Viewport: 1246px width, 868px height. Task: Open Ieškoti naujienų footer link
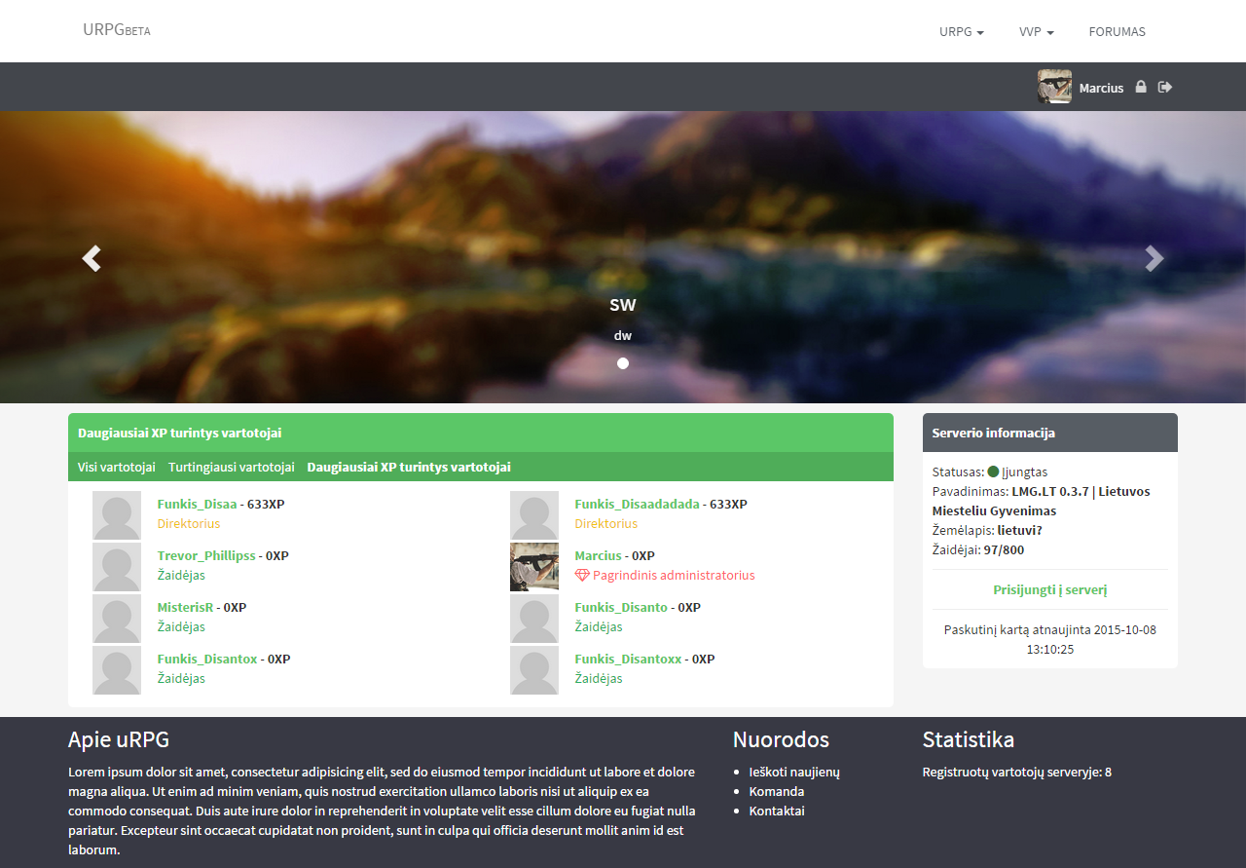(x=793, y=772)
